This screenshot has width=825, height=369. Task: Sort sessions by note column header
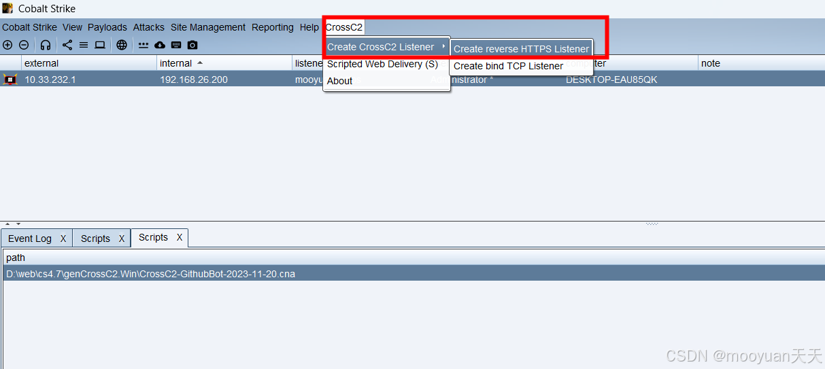761,63
